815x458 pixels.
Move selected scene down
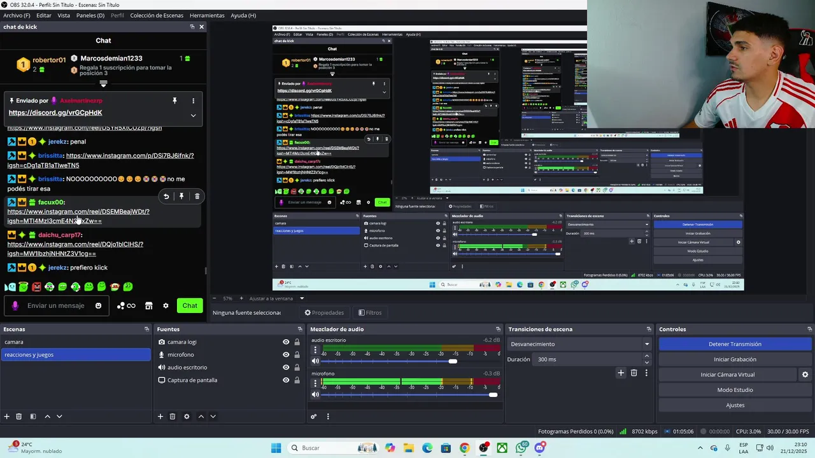click(59, 417)
